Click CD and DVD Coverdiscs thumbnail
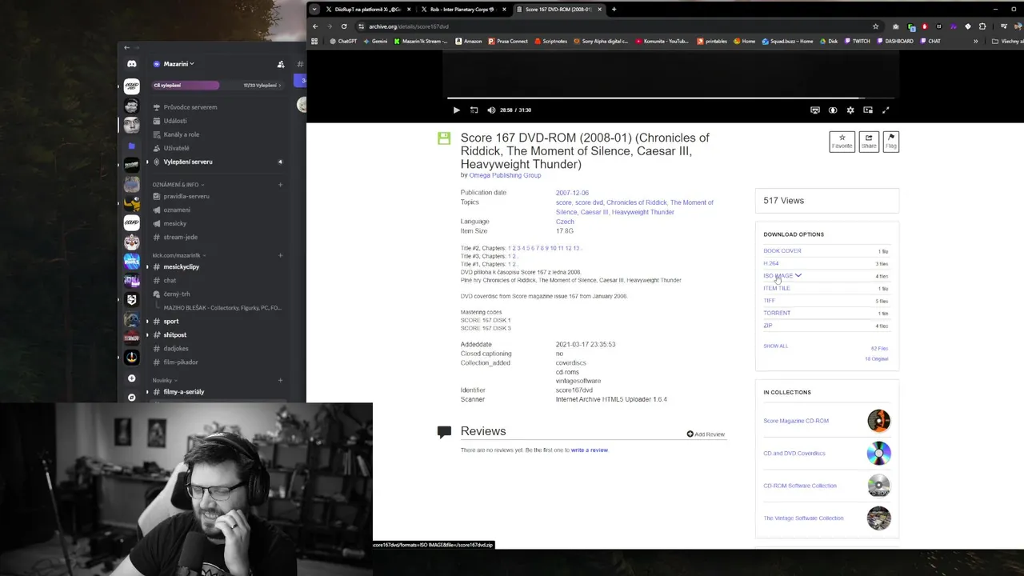The image size is (1024, 576). pyautogui.click(x=878, y=454)
